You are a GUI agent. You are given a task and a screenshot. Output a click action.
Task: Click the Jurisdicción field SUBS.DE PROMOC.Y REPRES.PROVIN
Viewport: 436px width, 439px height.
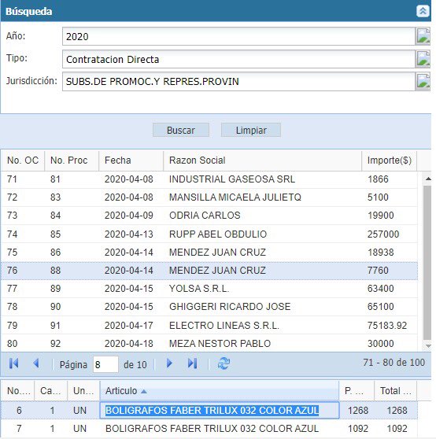[238, 82]
